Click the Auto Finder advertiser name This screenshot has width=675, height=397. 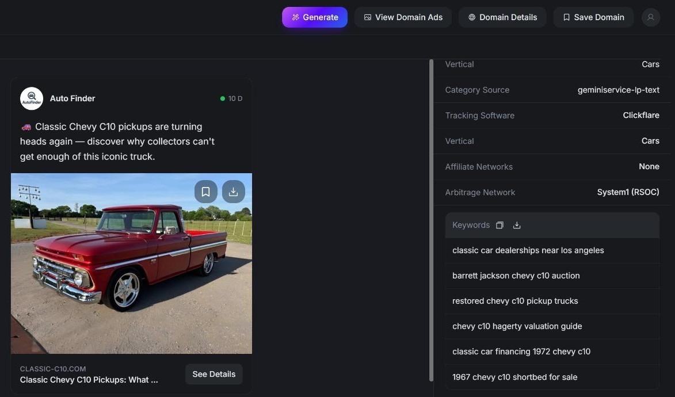pos(73,98)
